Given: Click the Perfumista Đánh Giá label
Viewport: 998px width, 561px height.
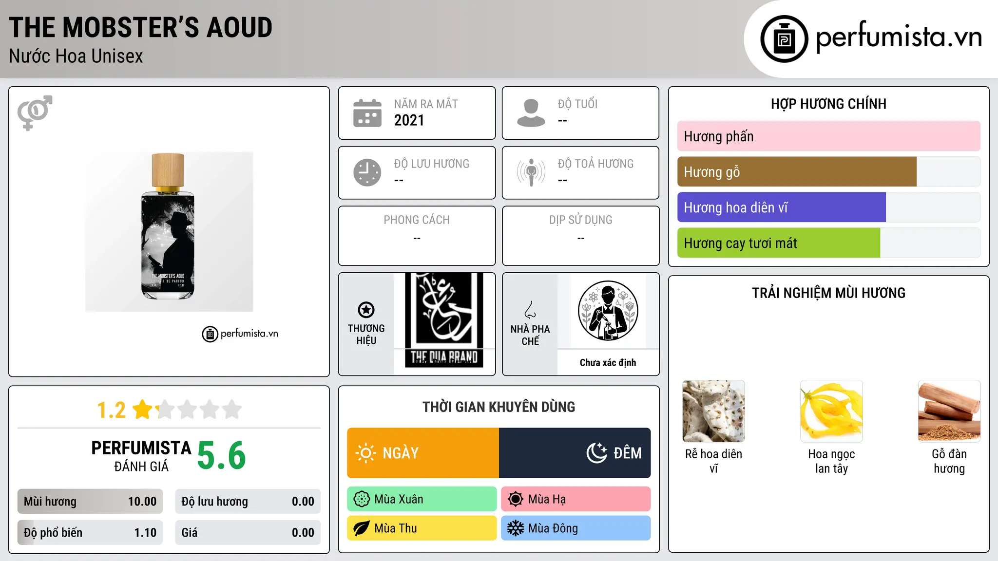Looking at the screenshot, I should click(141, 456).
